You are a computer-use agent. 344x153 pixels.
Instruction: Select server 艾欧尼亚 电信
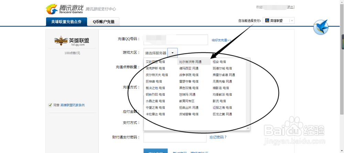point(155,62)
